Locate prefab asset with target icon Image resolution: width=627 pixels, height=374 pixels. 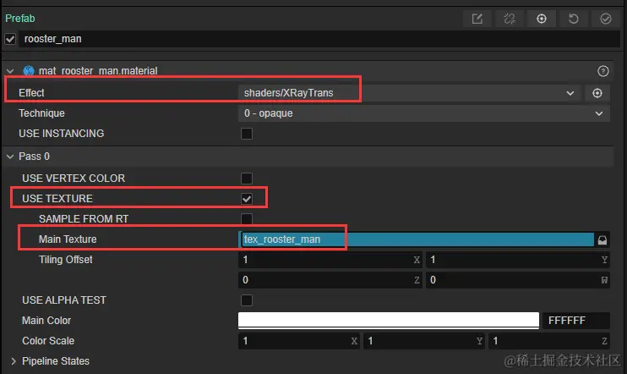542,19
